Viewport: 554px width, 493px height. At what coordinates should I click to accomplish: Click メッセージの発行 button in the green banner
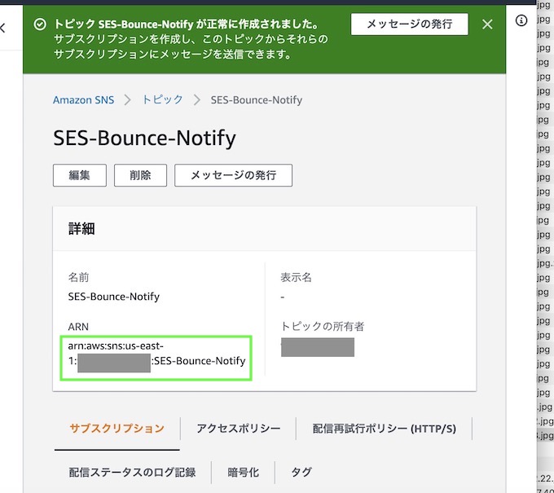[x=410, y=24]
